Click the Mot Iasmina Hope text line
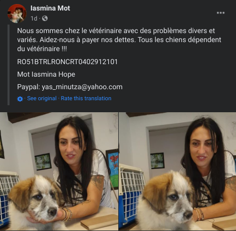This screenshot has width=236, height=231. 46,74
